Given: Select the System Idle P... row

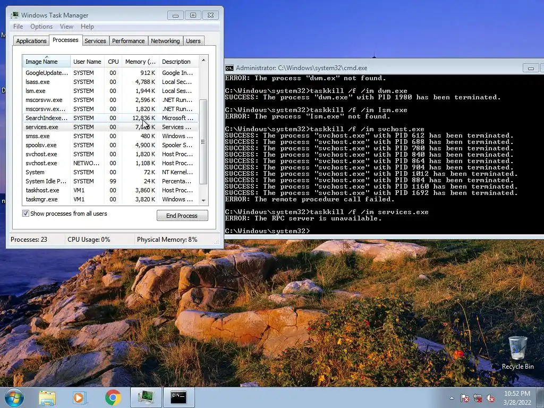Looking at the screenshot, I should pos(110,181).
